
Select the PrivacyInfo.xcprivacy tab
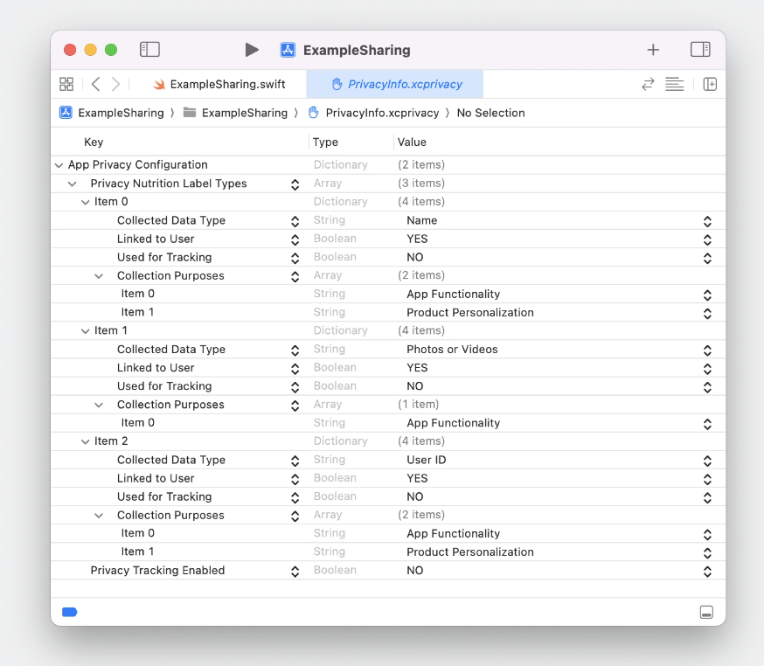coord(394,84)
